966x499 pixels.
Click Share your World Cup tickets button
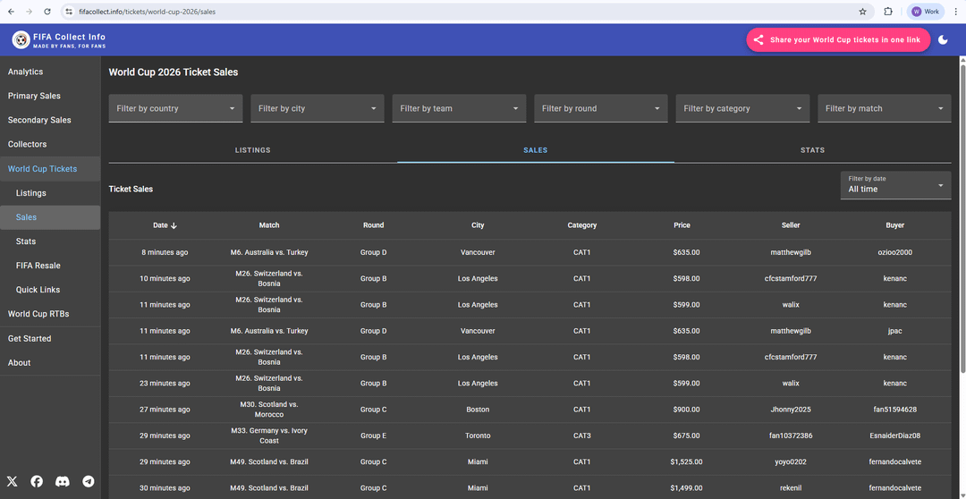point(837,40)
